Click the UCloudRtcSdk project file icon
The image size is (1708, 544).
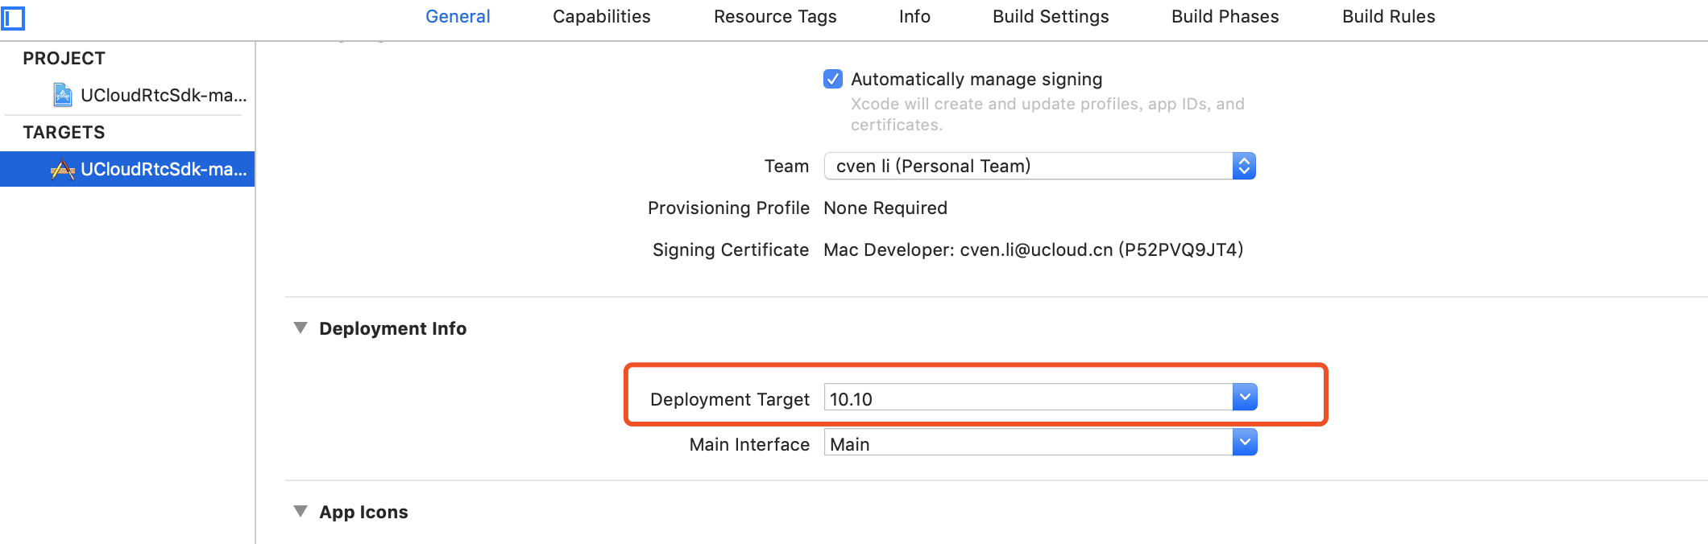(62, 95)
